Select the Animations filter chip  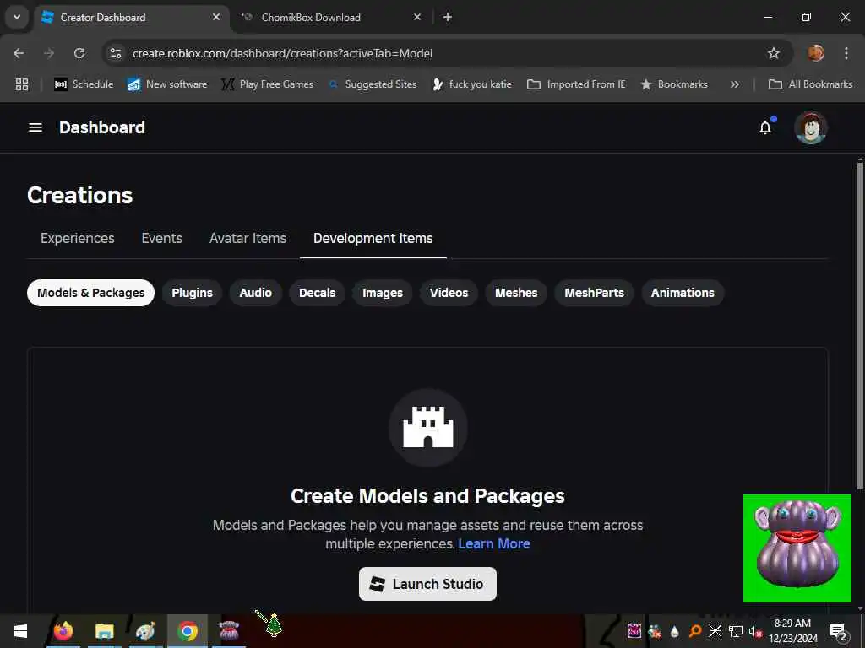(x=683, y=293)
